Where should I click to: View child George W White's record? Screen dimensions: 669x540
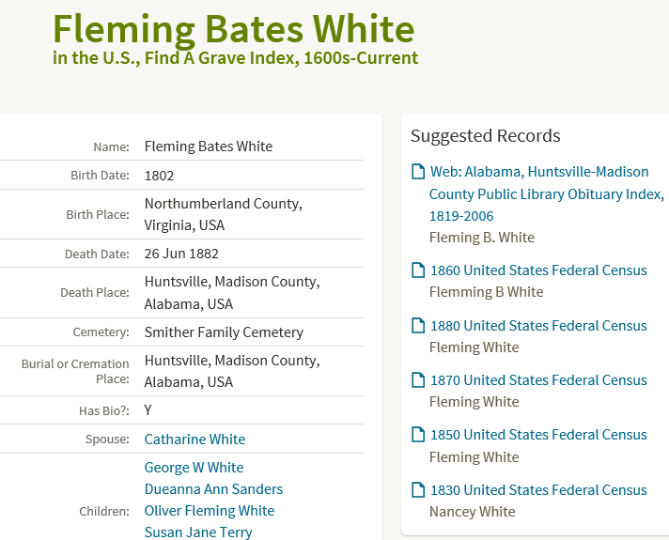tap(194, 468)
